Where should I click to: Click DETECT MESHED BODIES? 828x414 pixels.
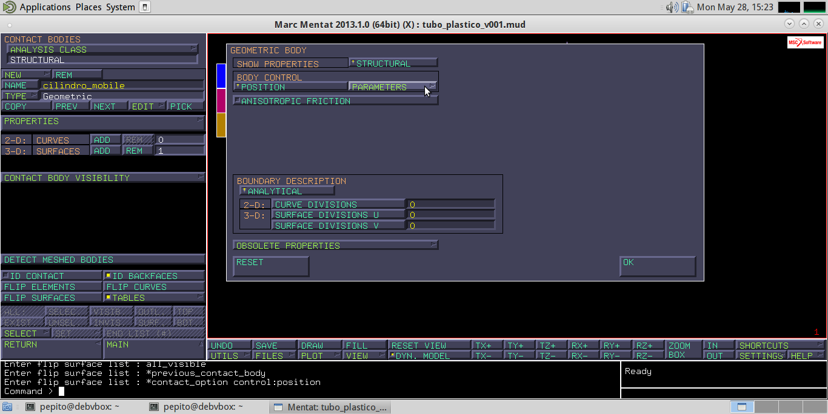(103, 260)
